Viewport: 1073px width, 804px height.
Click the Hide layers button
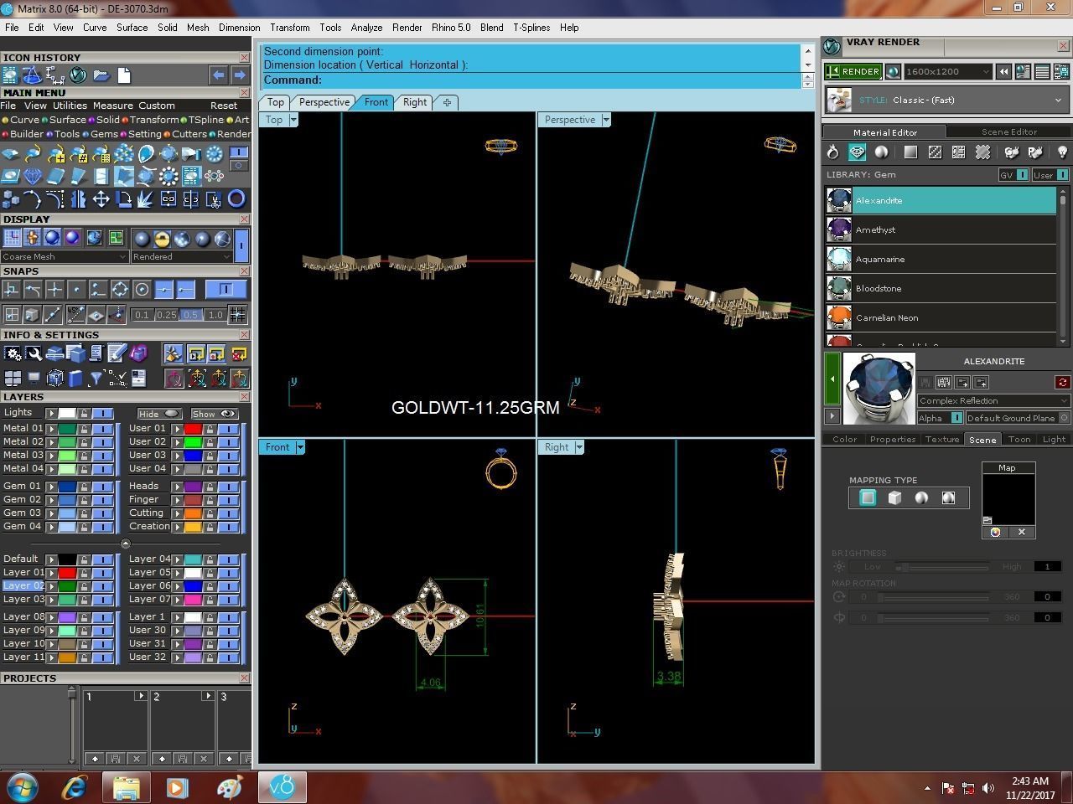[x=159, y=414]
